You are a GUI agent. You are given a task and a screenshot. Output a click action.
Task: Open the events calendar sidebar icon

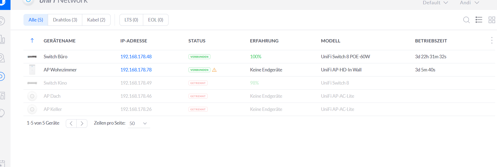point(2,163)
